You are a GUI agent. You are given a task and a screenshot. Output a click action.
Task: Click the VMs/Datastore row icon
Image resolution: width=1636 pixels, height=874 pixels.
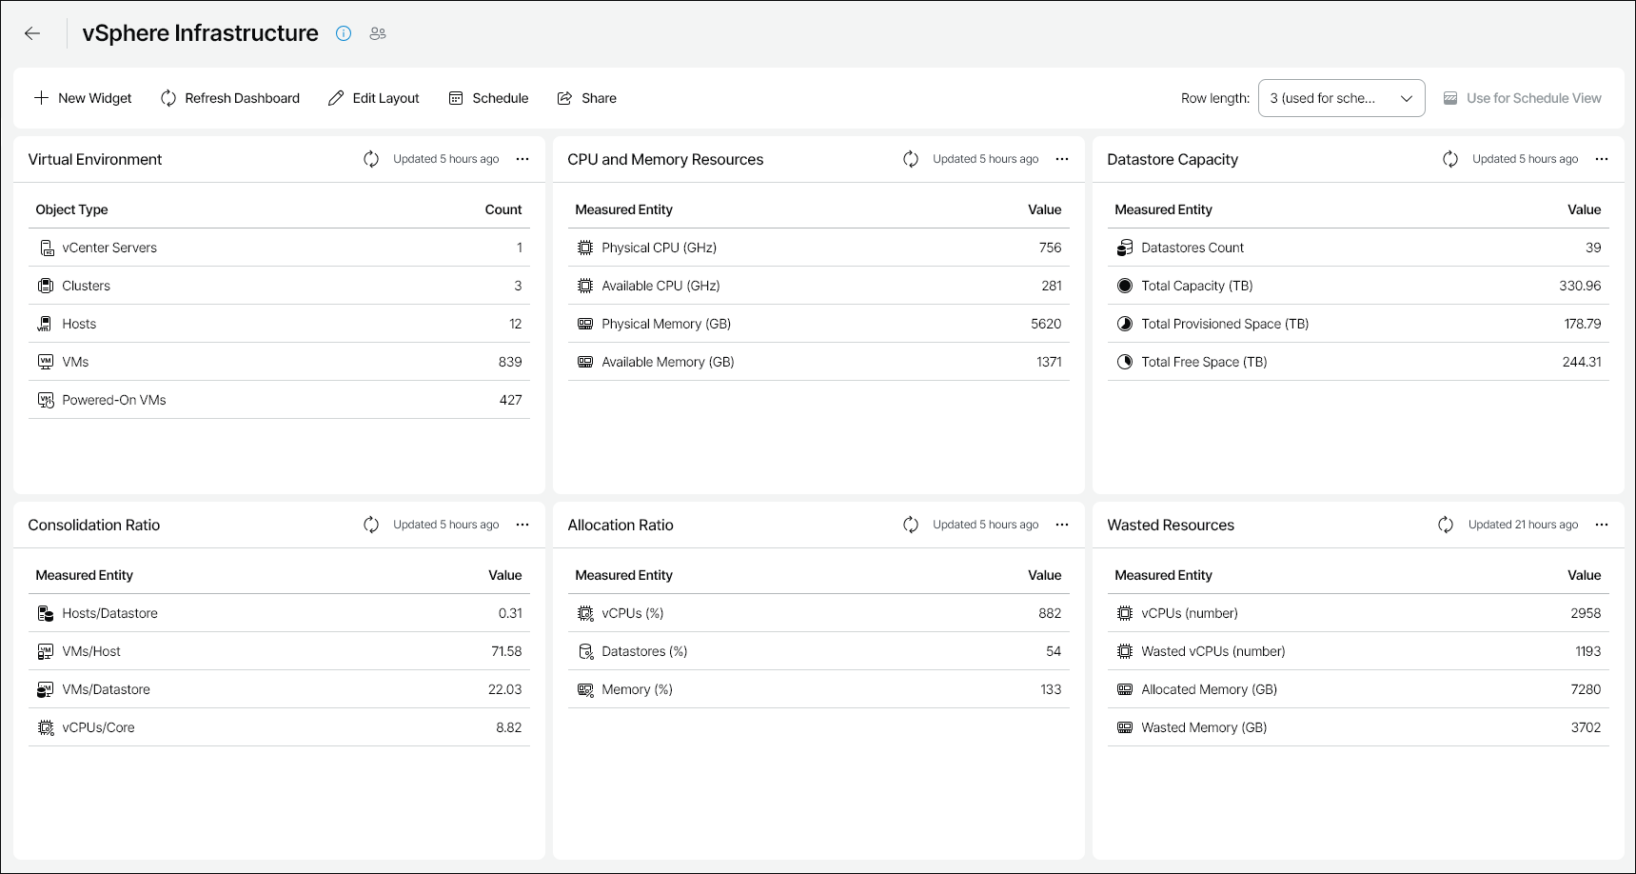click(46, 689)
